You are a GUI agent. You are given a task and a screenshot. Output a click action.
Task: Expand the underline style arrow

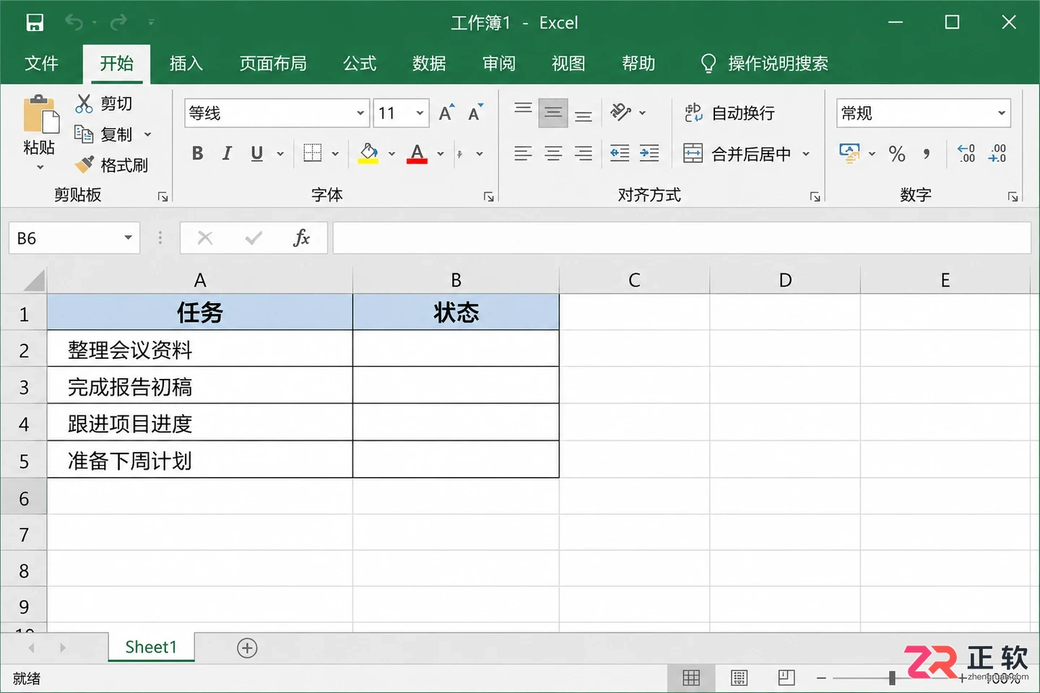[x=280, y=154]
